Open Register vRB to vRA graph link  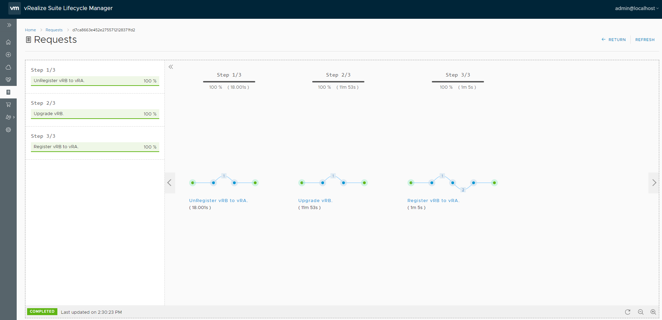(433, 201)
